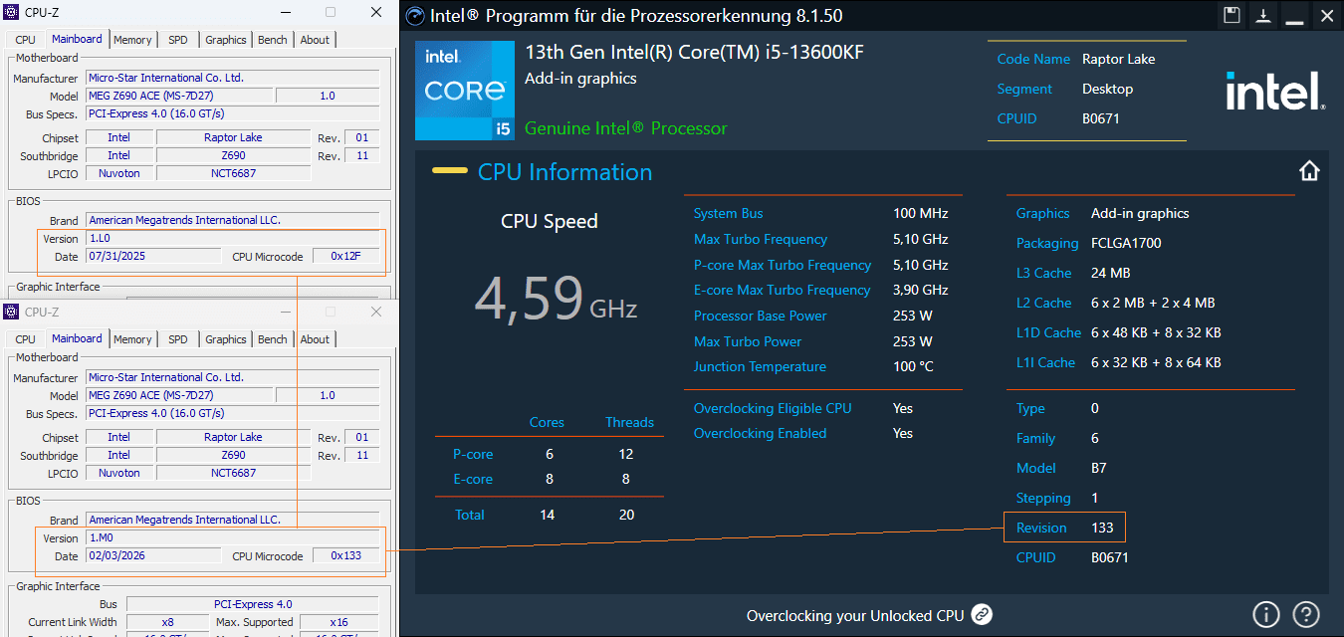This screenshot has height=637, width=1344.
Task: Open the CPU tab in the 1.M0 CPU-Z window
Action: point(25,339)
